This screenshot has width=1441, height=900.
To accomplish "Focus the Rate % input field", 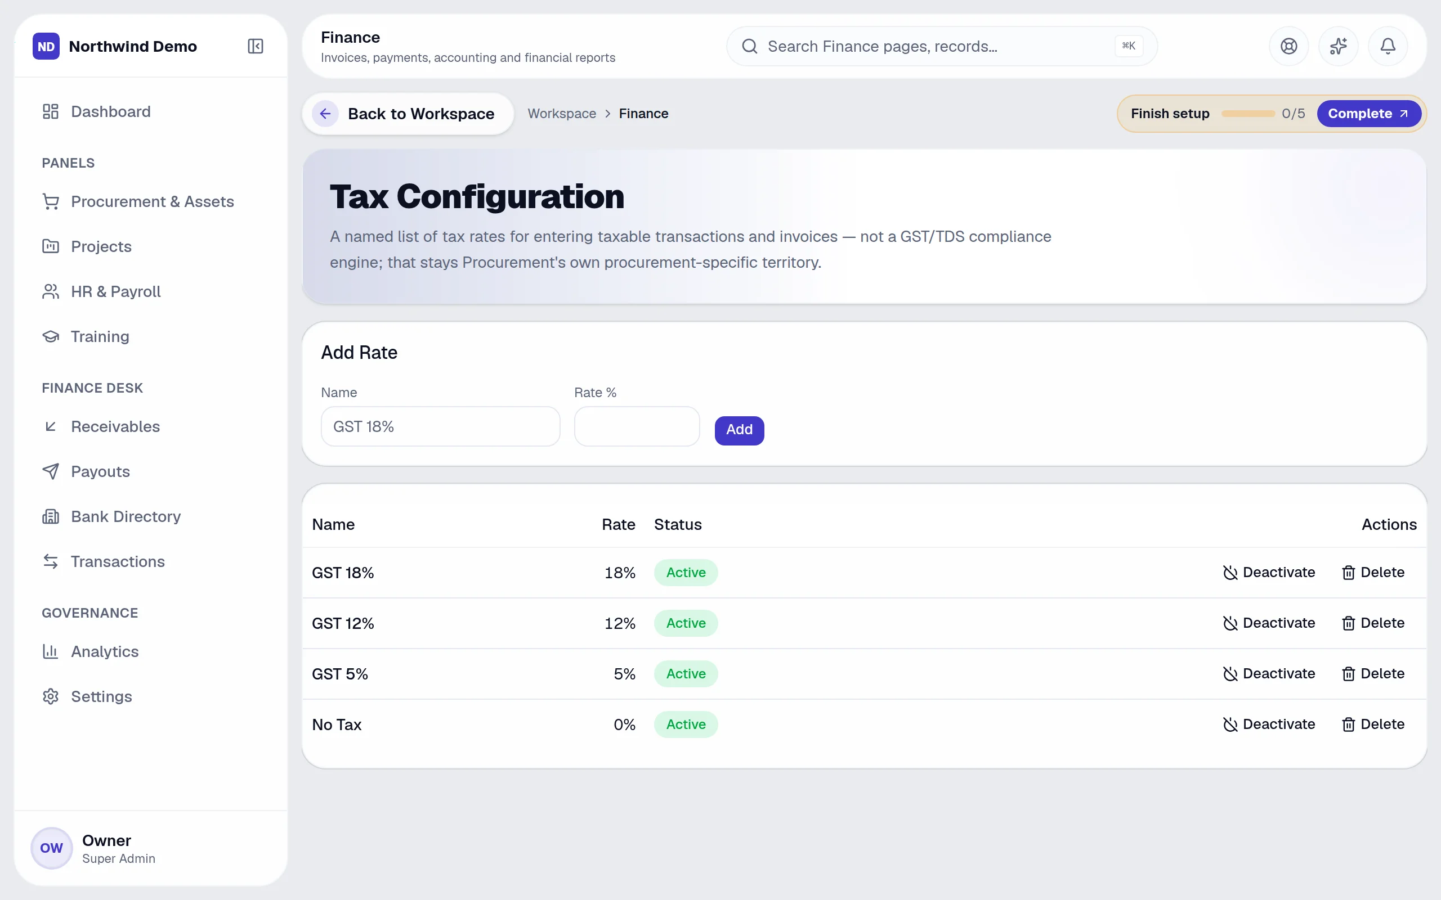I will tap(637, 427).
